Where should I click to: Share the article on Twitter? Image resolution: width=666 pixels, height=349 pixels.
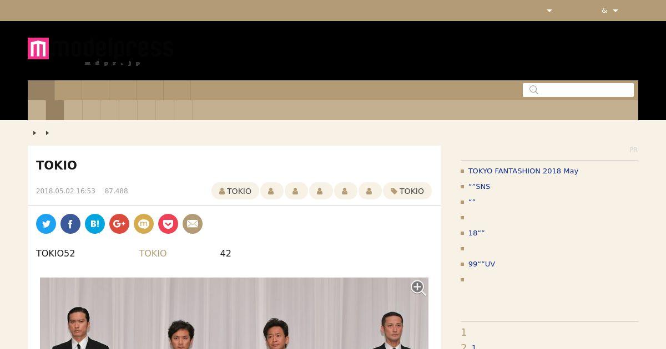(x=46, y=224)
